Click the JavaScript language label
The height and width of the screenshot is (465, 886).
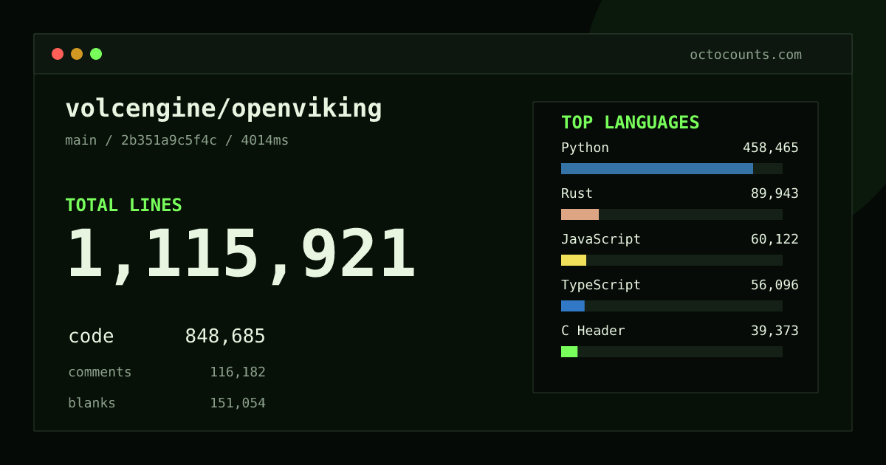click(x=601, y=239)
